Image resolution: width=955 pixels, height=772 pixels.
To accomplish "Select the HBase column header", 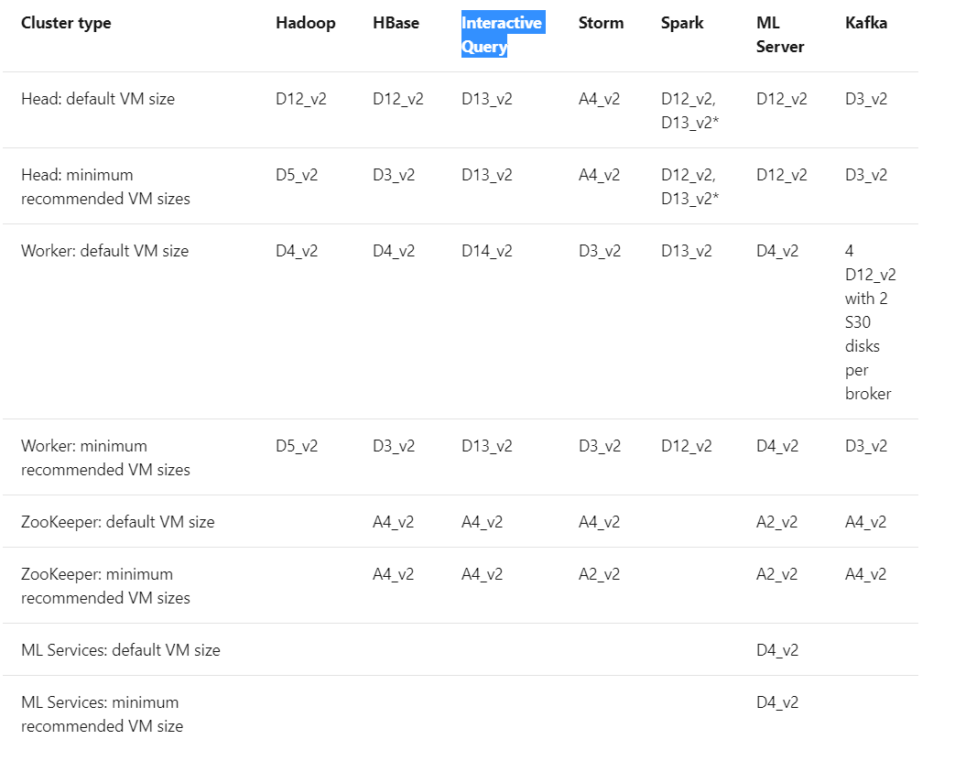I will [395, 23].
